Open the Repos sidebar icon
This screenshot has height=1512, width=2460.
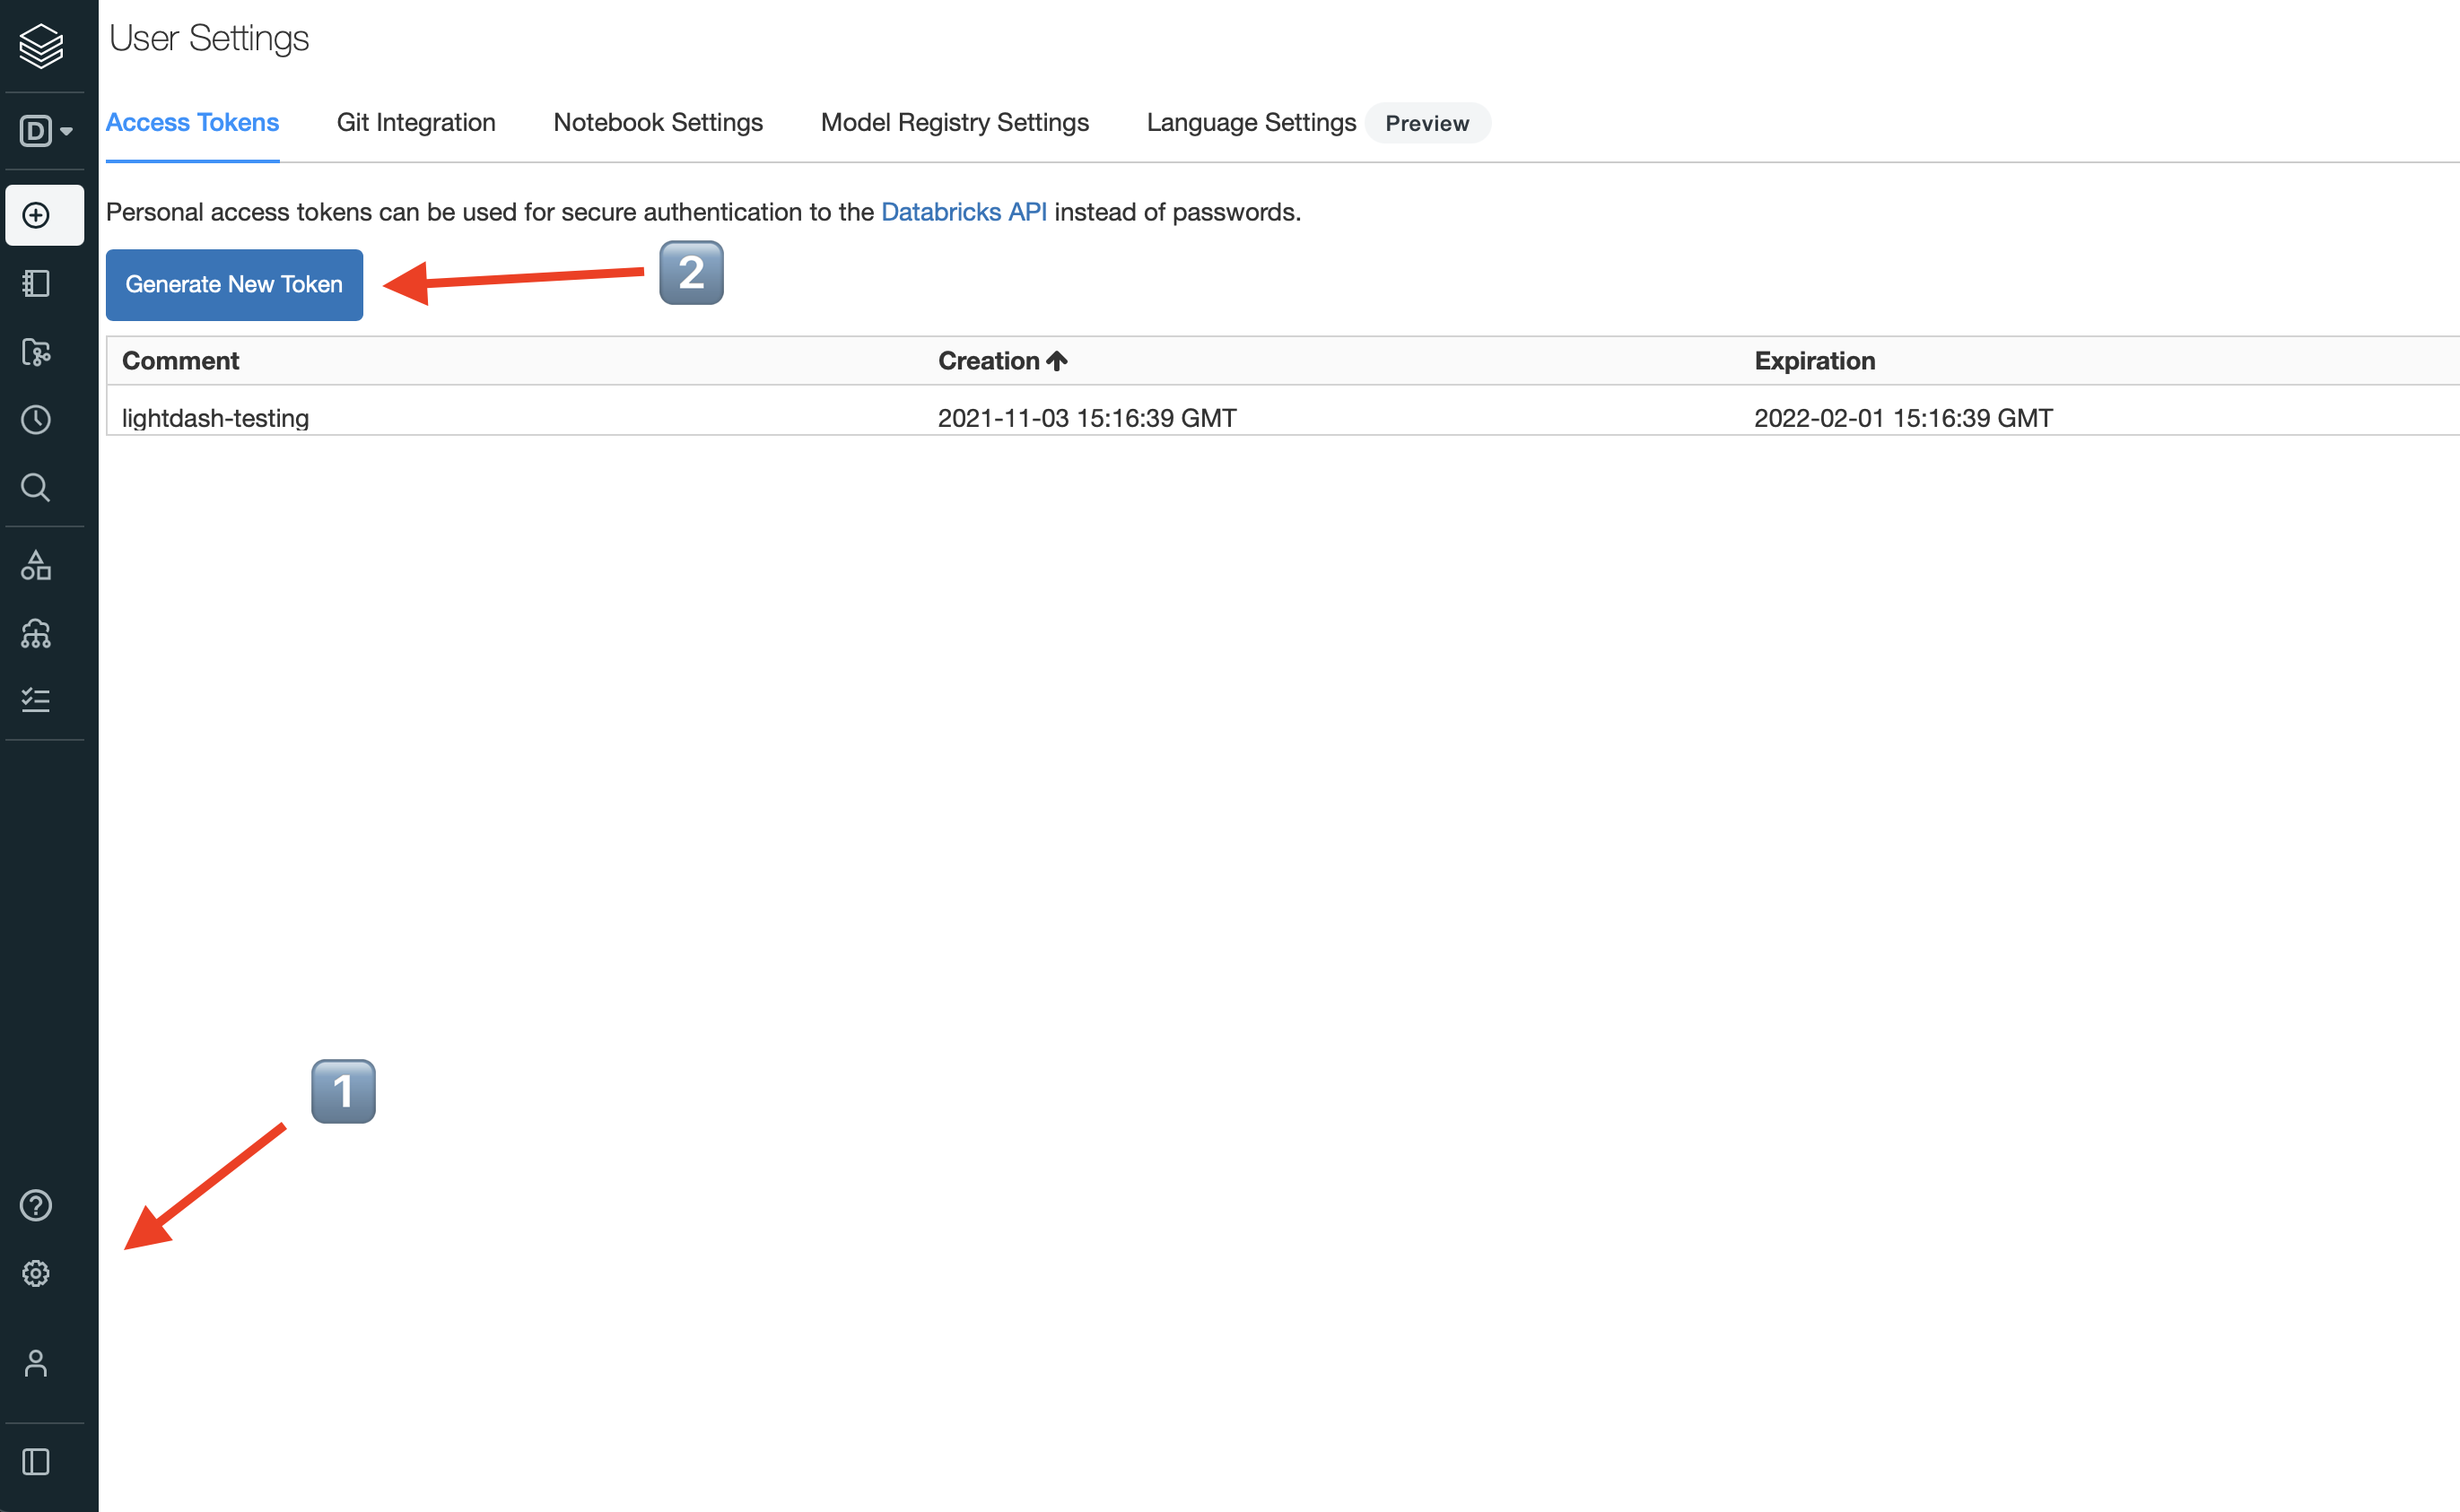pos(37,352)
